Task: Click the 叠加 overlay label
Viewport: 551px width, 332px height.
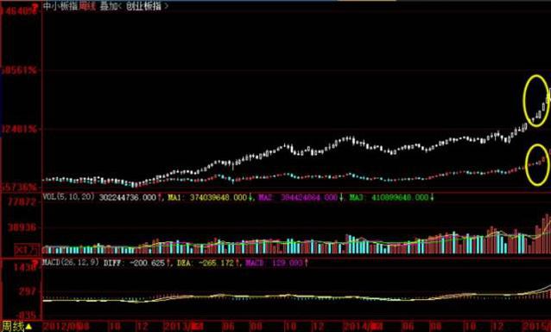Action: click(108, 6)
